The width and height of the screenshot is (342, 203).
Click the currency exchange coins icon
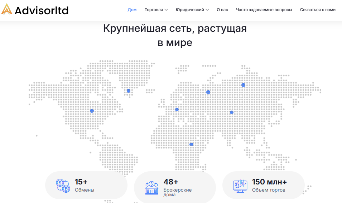(x=63, y=186)
